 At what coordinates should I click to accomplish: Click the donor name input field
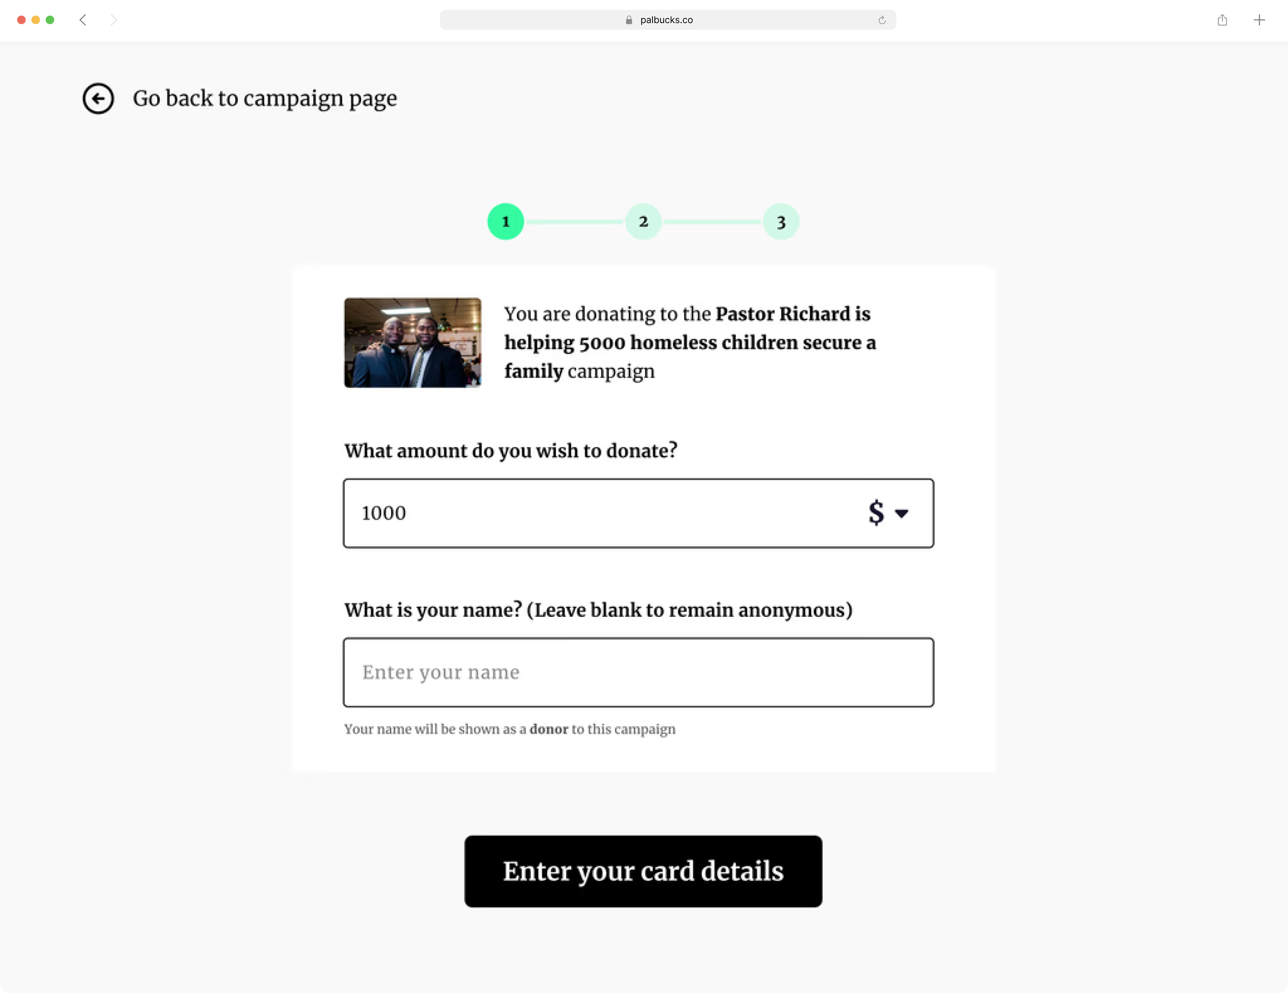[x=638, y=672]
